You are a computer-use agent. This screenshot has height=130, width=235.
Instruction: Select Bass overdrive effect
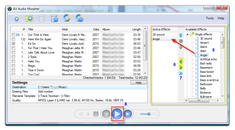(209, 80)
